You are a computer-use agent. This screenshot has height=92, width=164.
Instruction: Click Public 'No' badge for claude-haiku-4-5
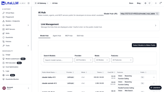pos(142,77)
